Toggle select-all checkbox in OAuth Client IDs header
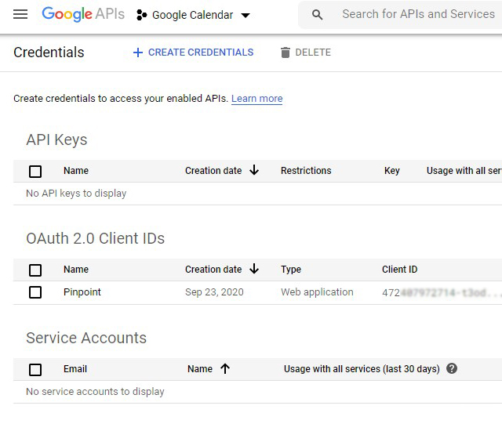The image size is (502, 431). tap(35, 270)
